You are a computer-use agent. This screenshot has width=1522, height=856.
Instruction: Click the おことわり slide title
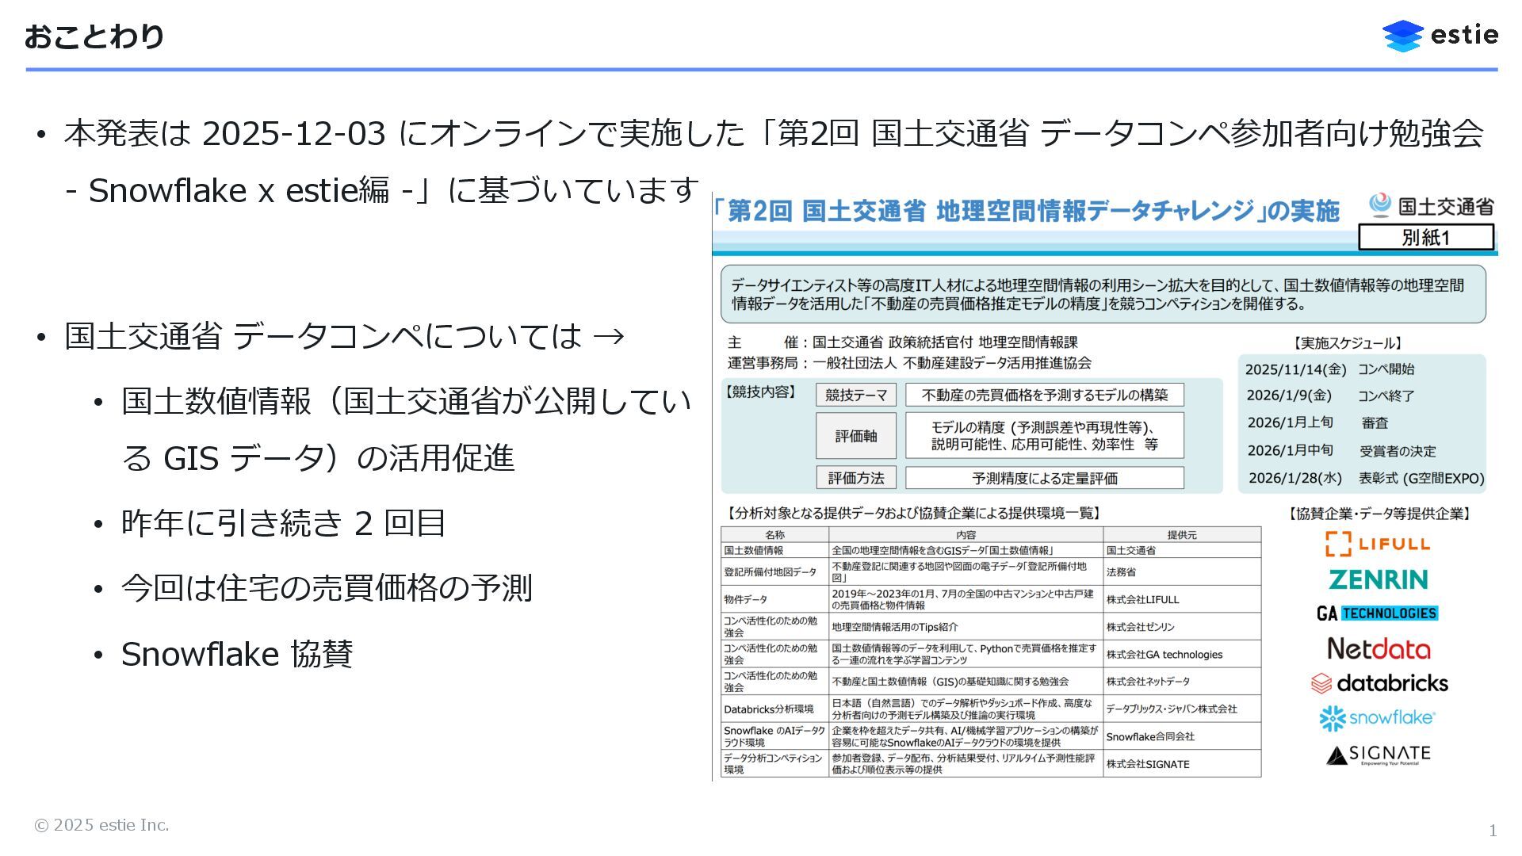[94, 36]
